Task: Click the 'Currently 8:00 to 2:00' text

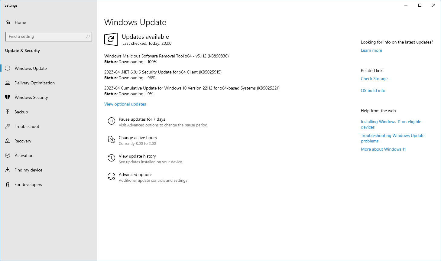Action: (x=137, y=144)
